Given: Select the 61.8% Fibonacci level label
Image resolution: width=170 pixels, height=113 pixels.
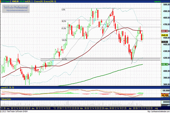Looking at the screenshot, I should [64, 28].
